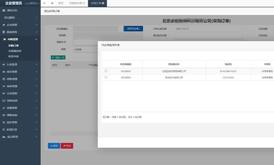Select radio button for supplier 10028002
Viewport: 274px width, 165px height.
pos(106,77)
